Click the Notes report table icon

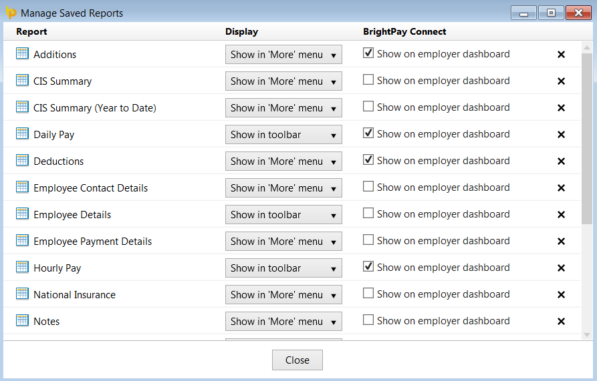point(22,320)
